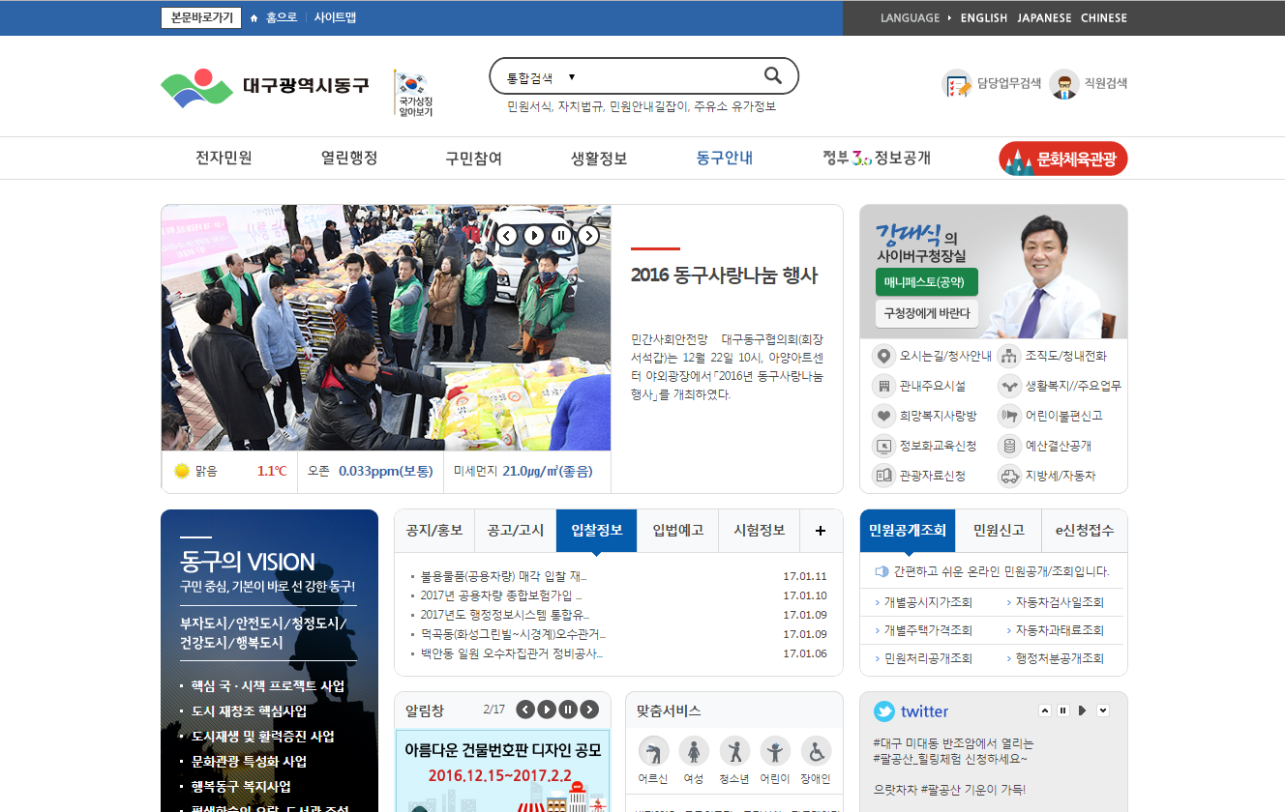Select the 장애인 wheelchair icon in 맞춤서비스
1285x812 pixels.
click(813, 753)
